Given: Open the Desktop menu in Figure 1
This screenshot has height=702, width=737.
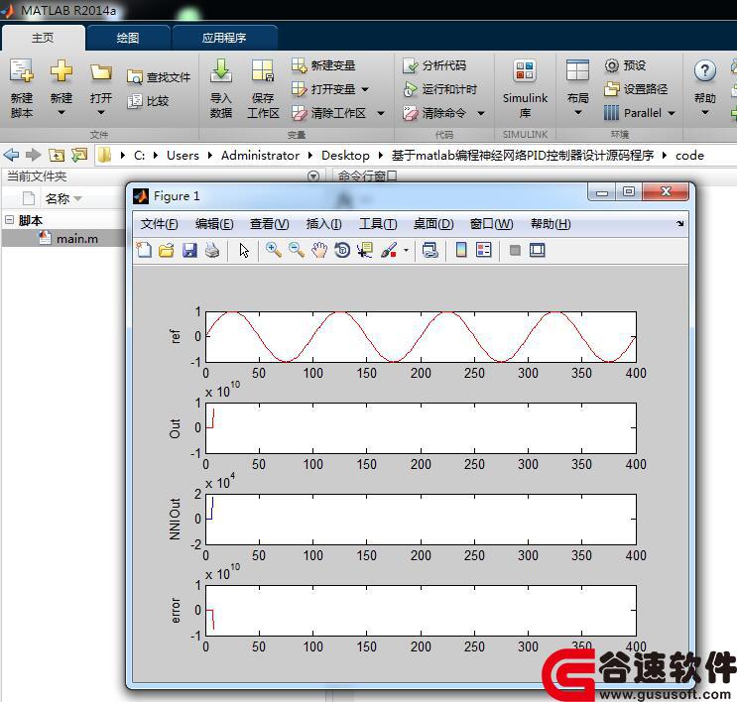Looking at the screenshot, I should coord(433,224).
